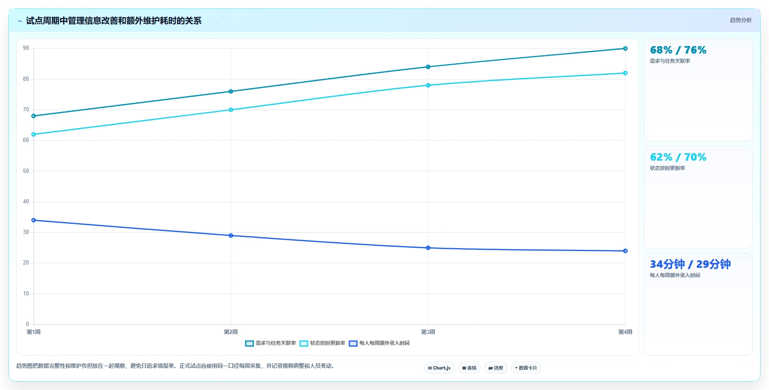Click the 进度 chip icon
The height and width of the screenshot is (390, 769).
(x=491, y=368)
